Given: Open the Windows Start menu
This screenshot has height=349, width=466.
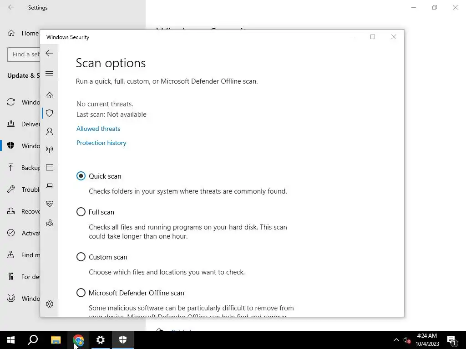Looking at the screenshot, I should tap(11, 340).
